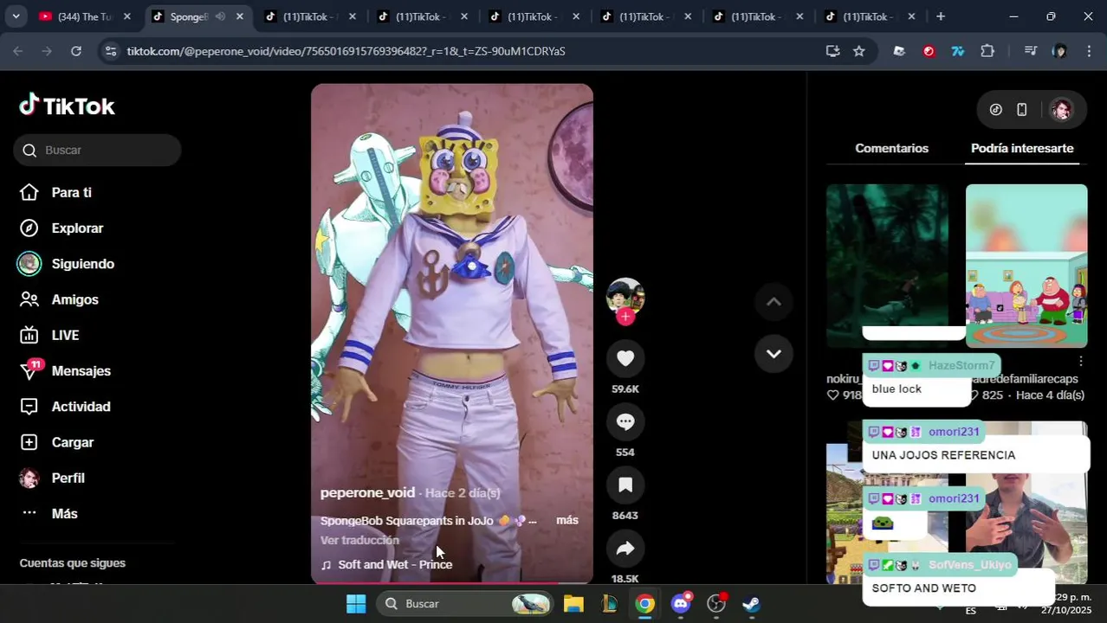Open more options on padredefamiliarecaps video
The height and width of the screenshot is (623, 1107).
click(x=1080, y=361)
